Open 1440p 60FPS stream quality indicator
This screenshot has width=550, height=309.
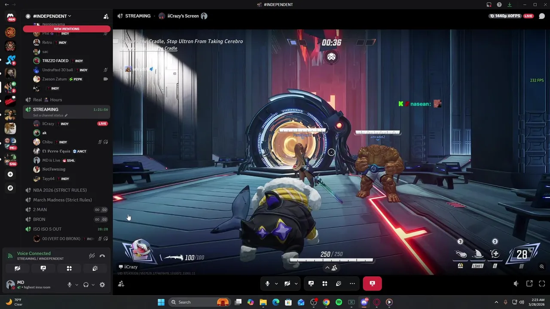point(505,16)
